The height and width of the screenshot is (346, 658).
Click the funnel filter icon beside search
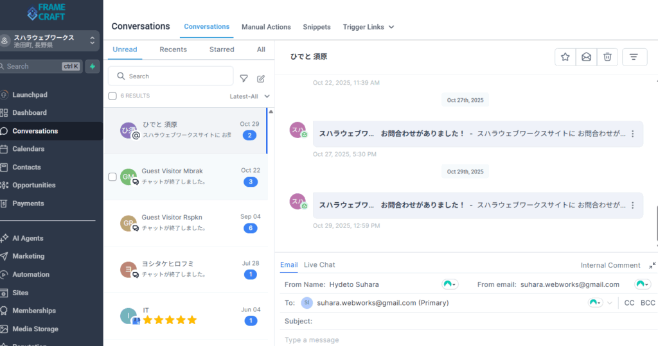(244, 78)
